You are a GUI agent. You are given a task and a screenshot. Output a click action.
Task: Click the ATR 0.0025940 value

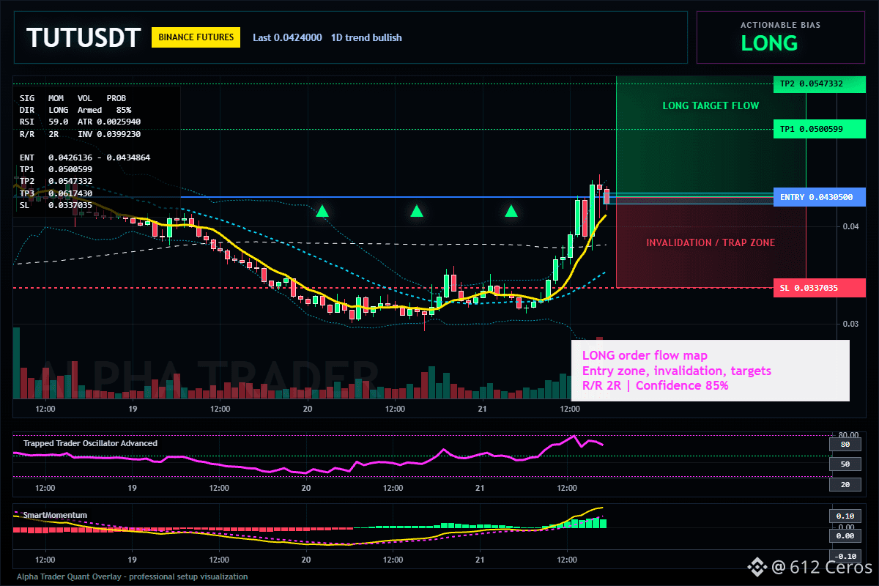click(x=111, y=122)
